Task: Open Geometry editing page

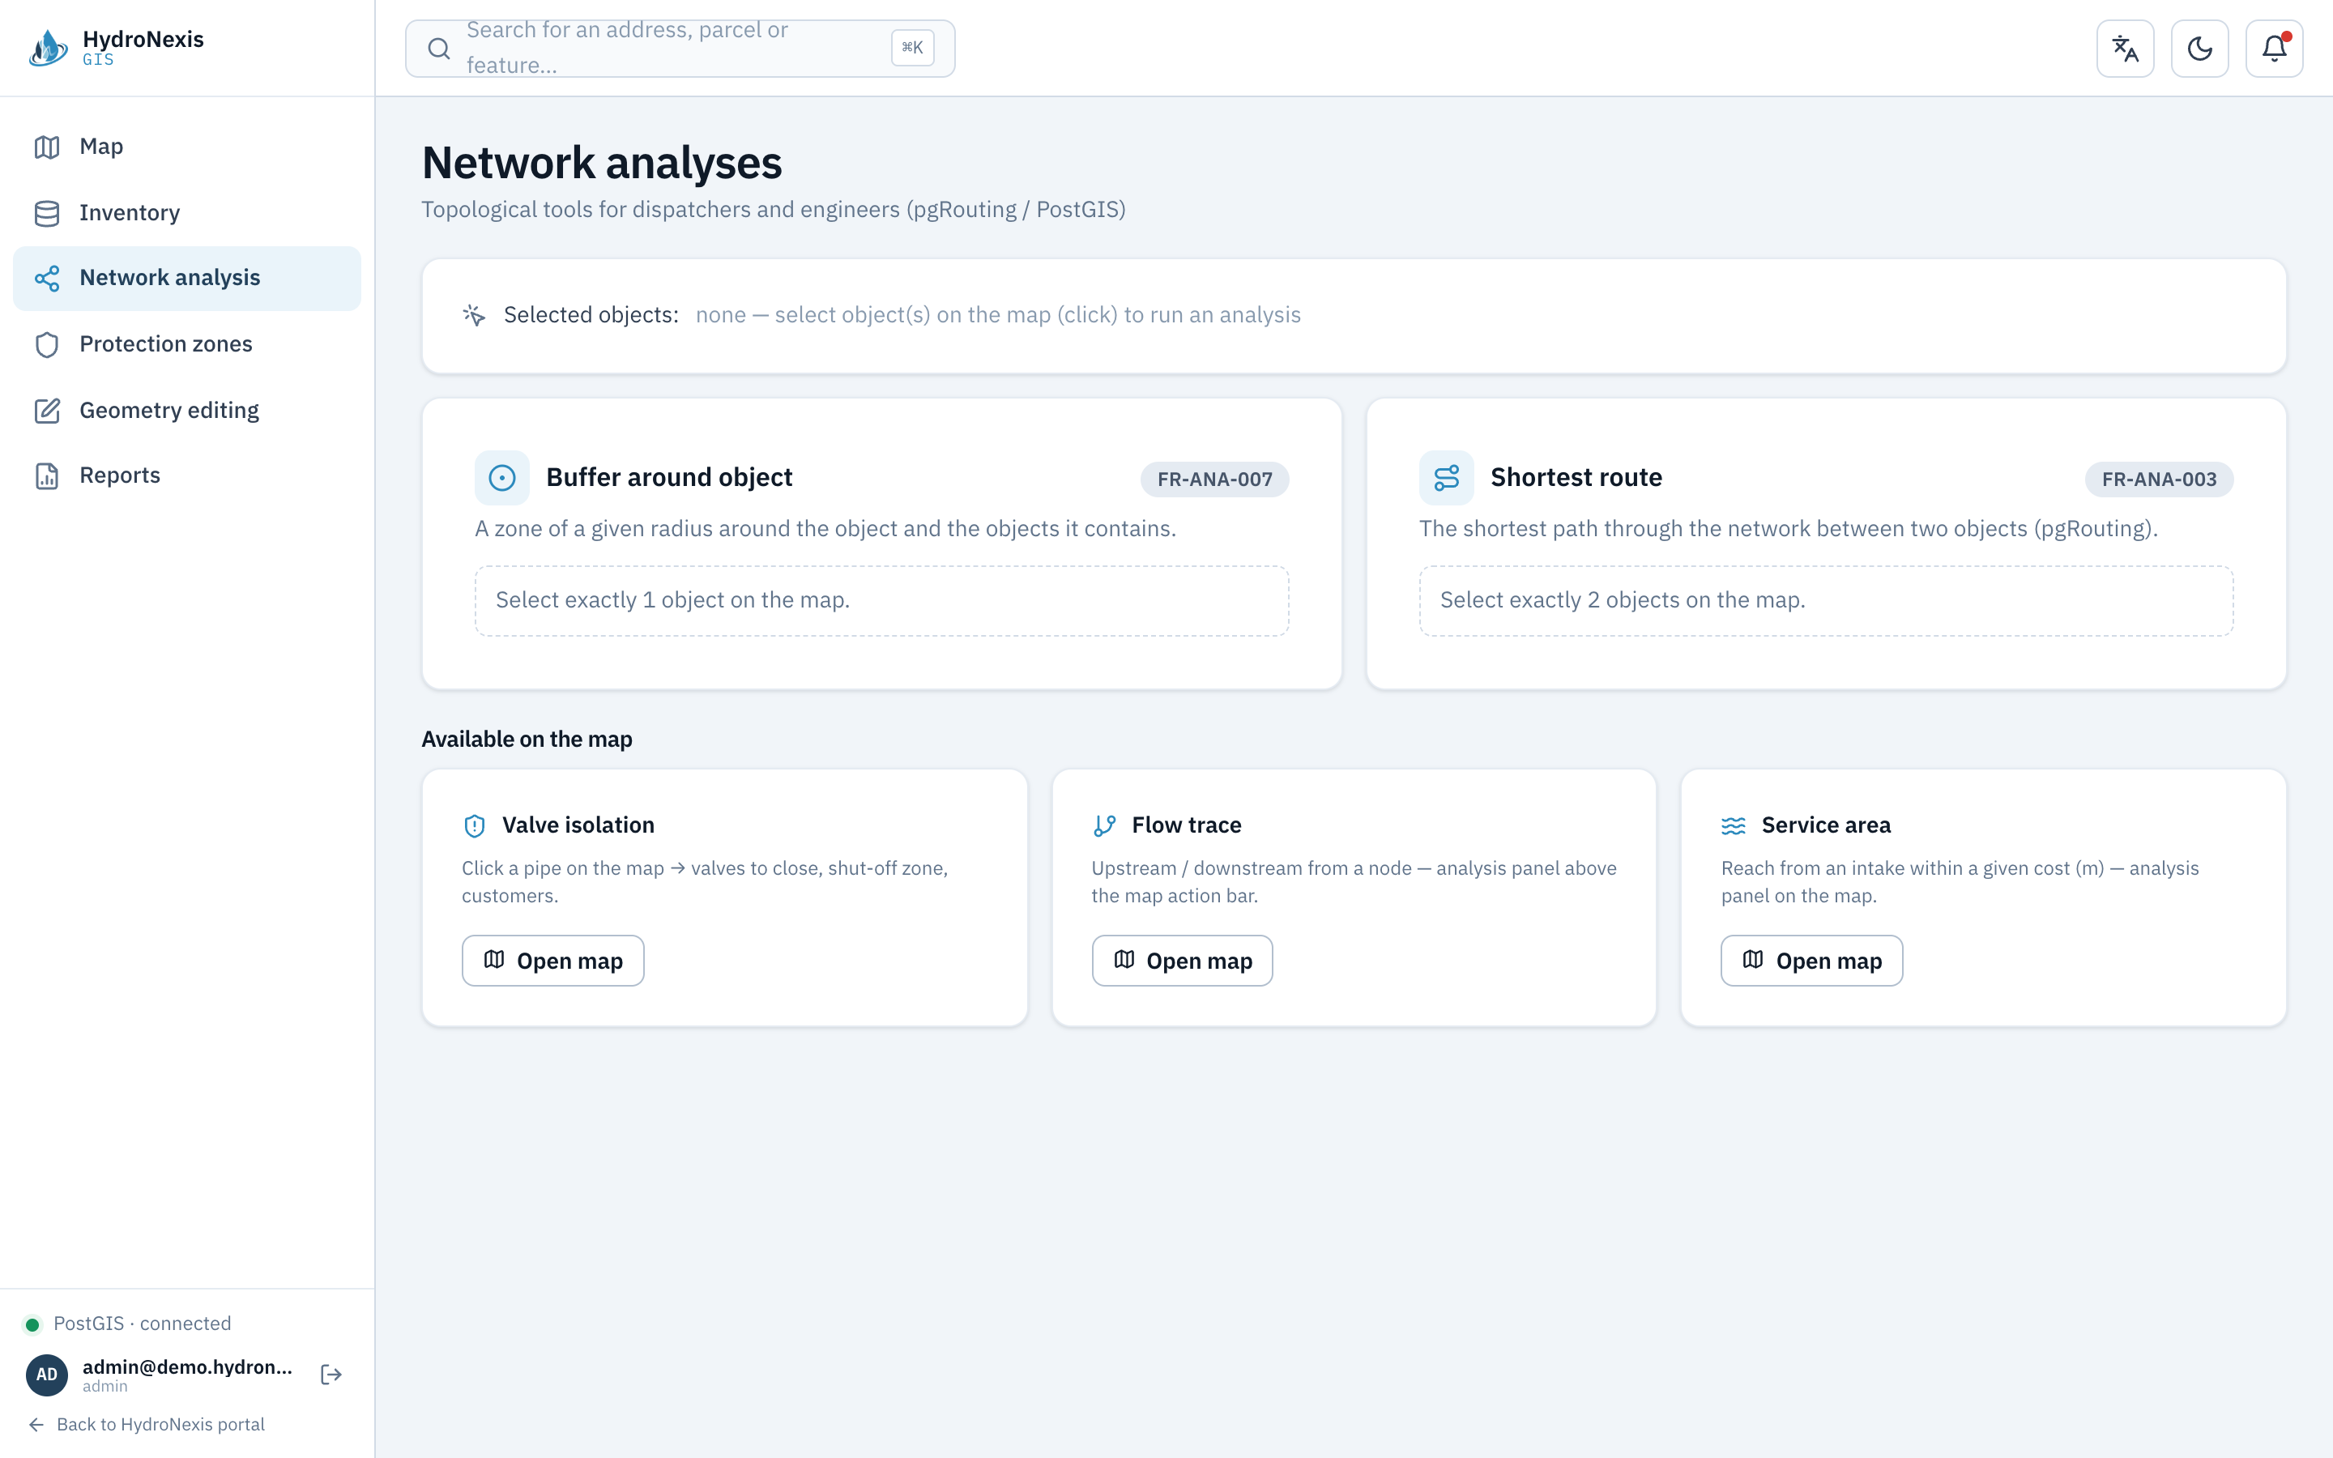Action: tap(187, 410)
